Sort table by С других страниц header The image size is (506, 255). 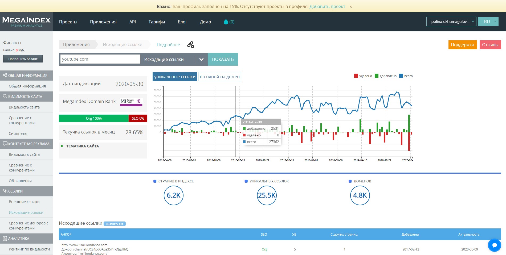[x=344, y=234]
